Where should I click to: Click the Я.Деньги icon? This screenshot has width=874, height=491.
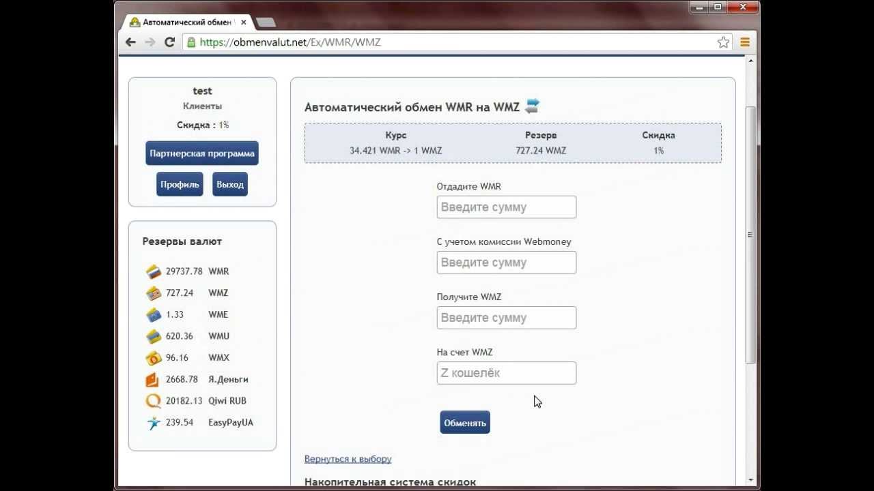click(154, 379)
